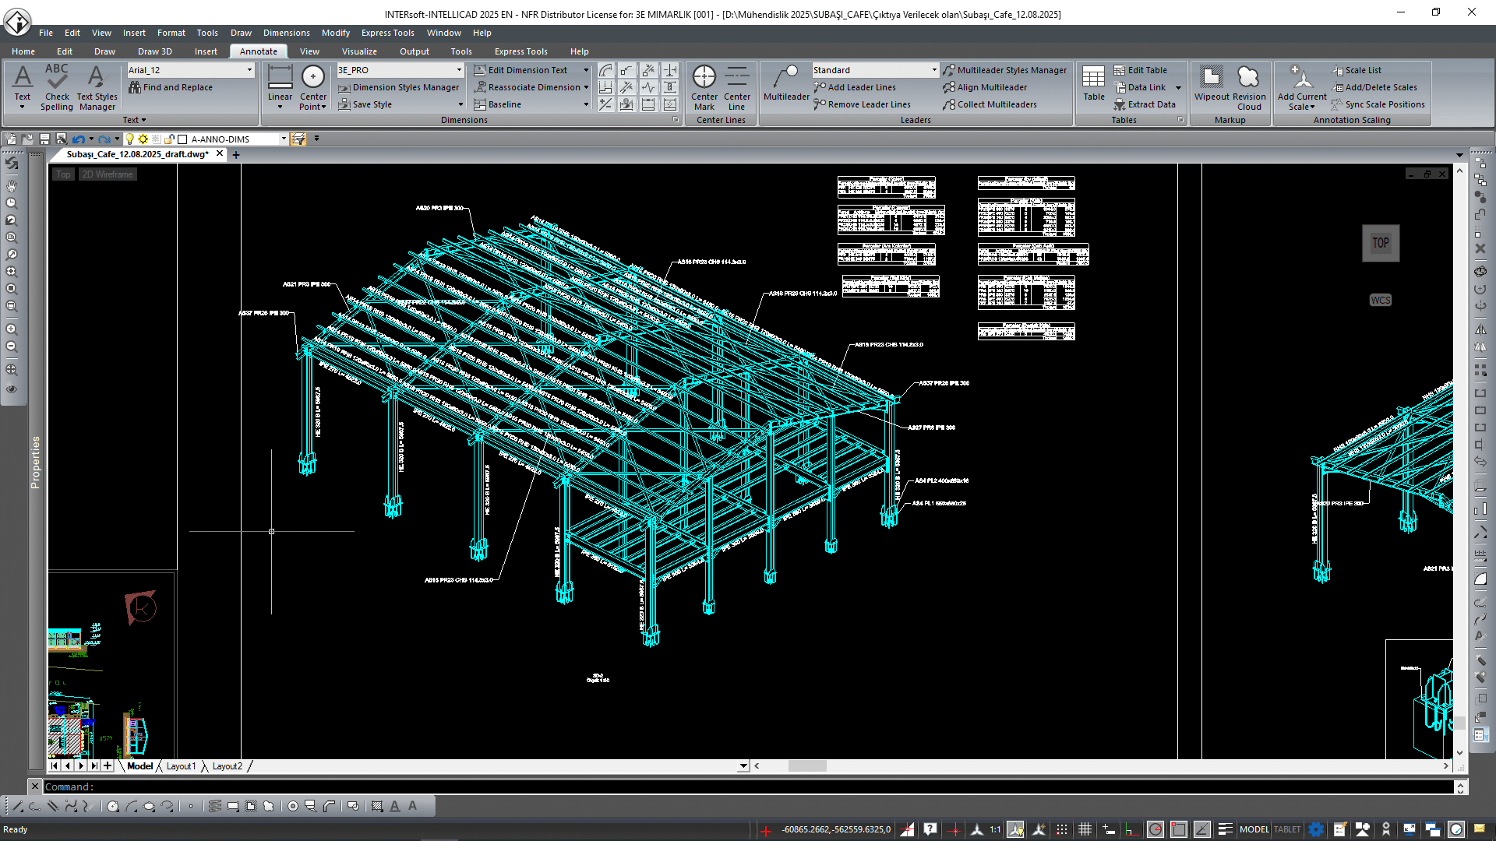Toggle grid display in status bar

click(1085, 829)
